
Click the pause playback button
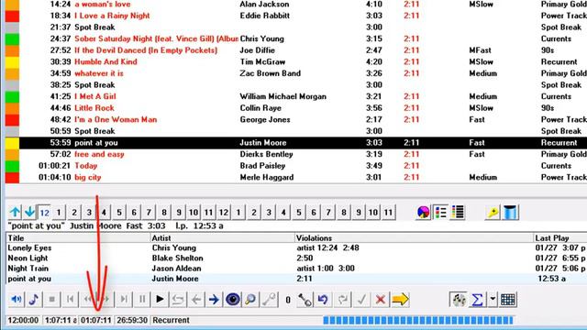coord(142,300)
